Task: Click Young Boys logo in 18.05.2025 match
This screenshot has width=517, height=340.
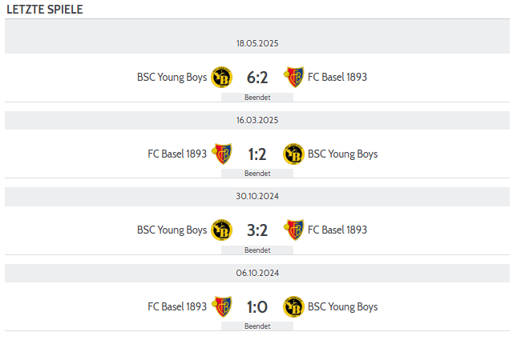Action: [221, 78]
